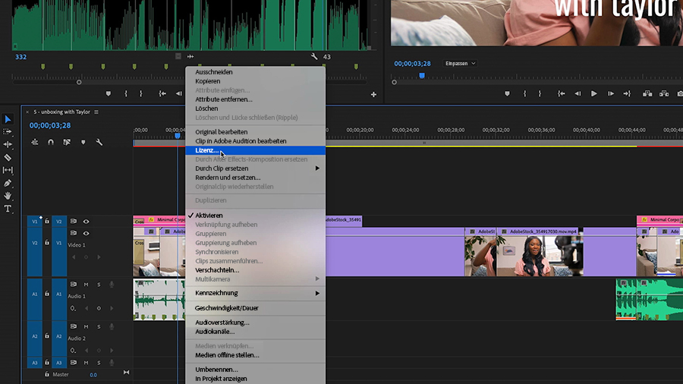This screenshot has width=683, height=384.
Task: Click the Program monitor playhead scrubber
Action: pos(422,75)
